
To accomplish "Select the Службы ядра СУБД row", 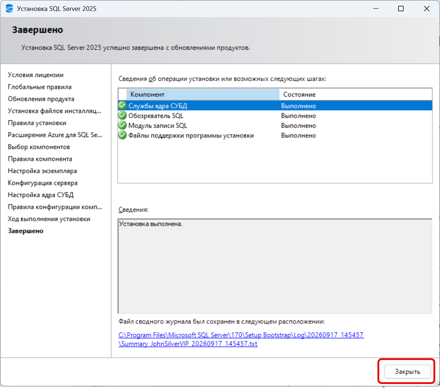I will [x=275, y=106].
